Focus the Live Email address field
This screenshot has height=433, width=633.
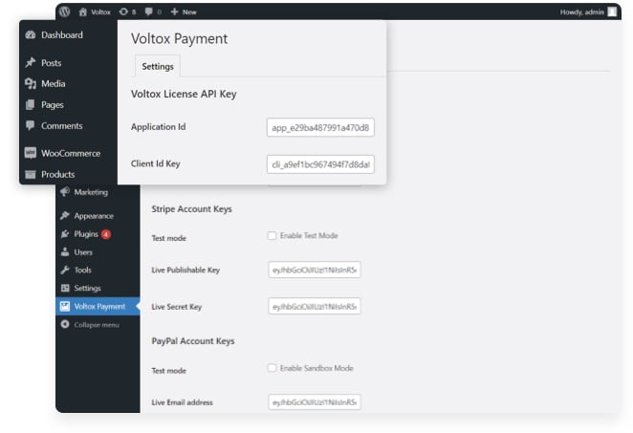coord(314,401)
